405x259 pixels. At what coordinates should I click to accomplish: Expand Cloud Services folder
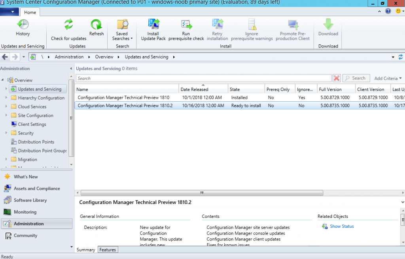(x=6, y=106)
